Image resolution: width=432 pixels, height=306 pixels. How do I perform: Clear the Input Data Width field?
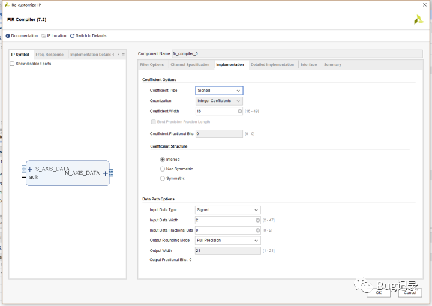258,220
